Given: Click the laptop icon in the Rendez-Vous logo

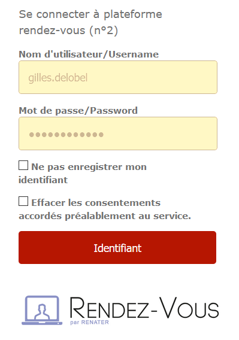Looking at the screenshot, I should (42, 310).
